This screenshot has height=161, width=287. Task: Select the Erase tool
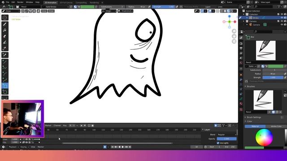tap(5, 36)
